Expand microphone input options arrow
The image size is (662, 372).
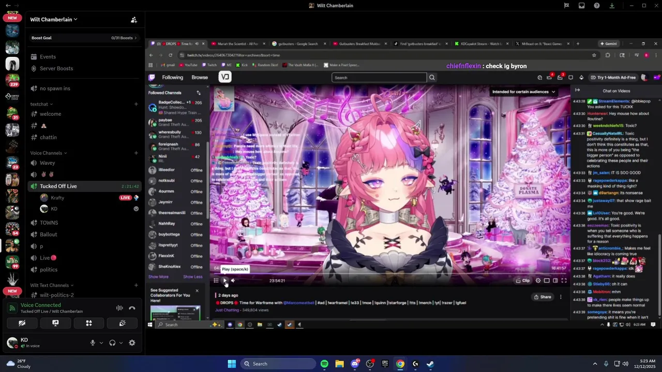coord(101,343)
